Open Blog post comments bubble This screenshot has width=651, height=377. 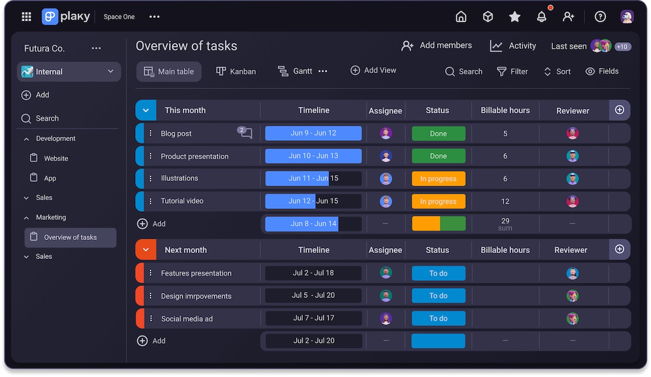(245, 133)
